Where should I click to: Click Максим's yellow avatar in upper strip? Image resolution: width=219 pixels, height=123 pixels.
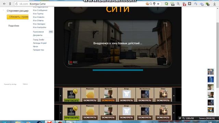point(90,94)
